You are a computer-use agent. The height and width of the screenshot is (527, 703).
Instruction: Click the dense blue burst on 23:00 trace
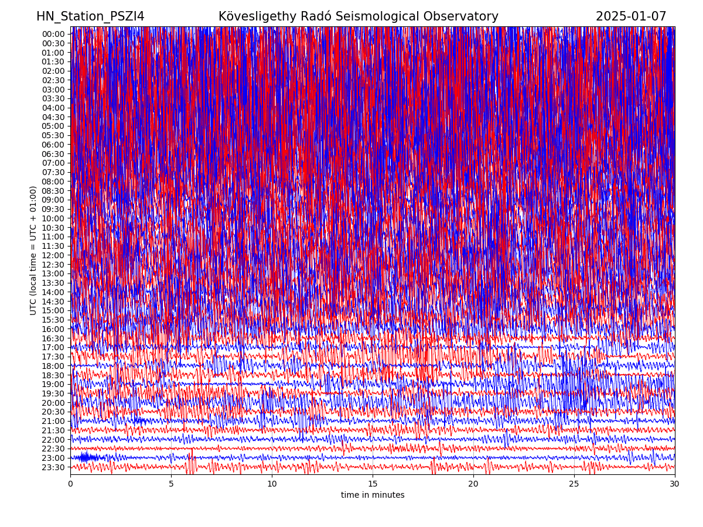click(x=86, y=457)
